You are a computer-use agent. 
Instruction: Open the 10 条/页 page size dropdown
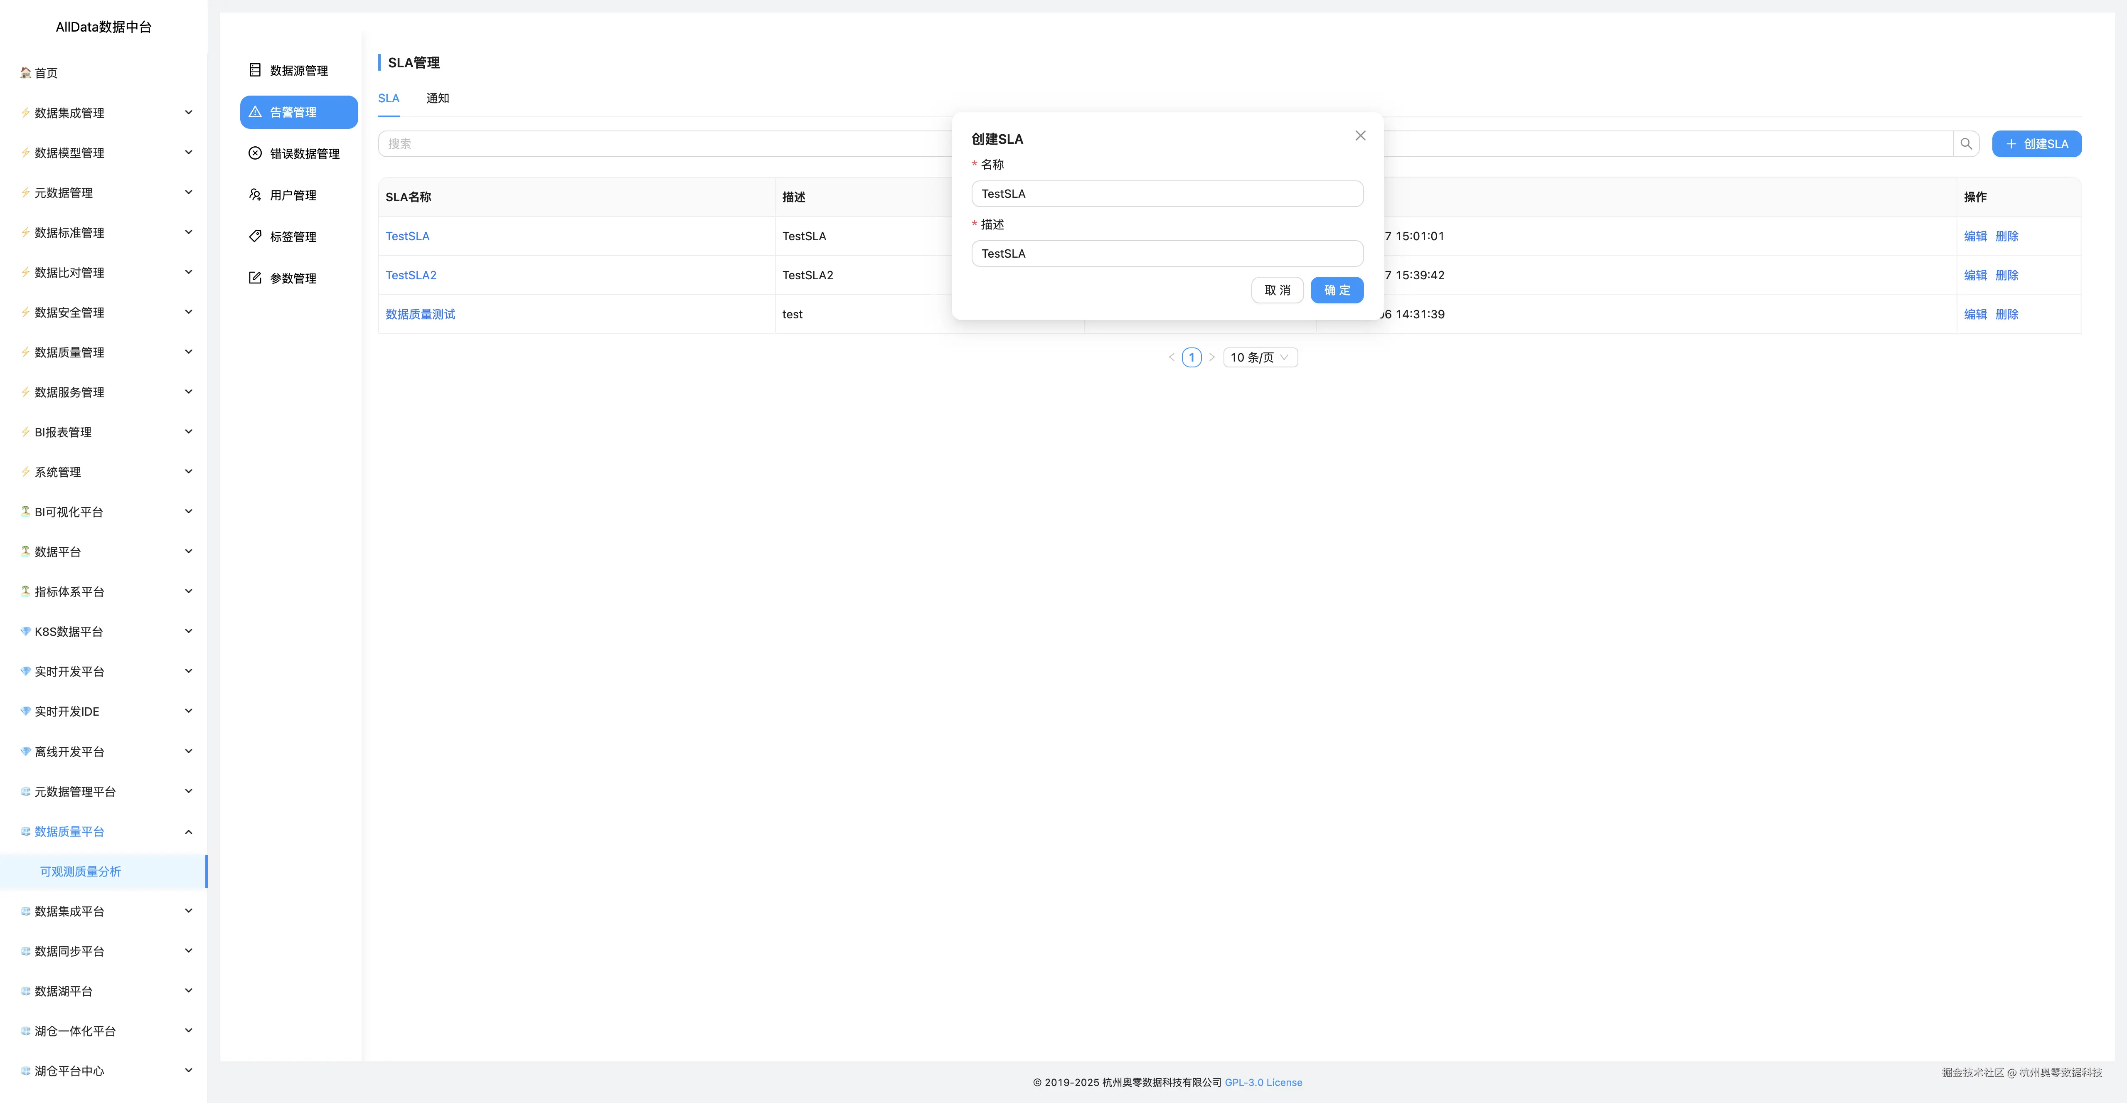click(1259, 357)
